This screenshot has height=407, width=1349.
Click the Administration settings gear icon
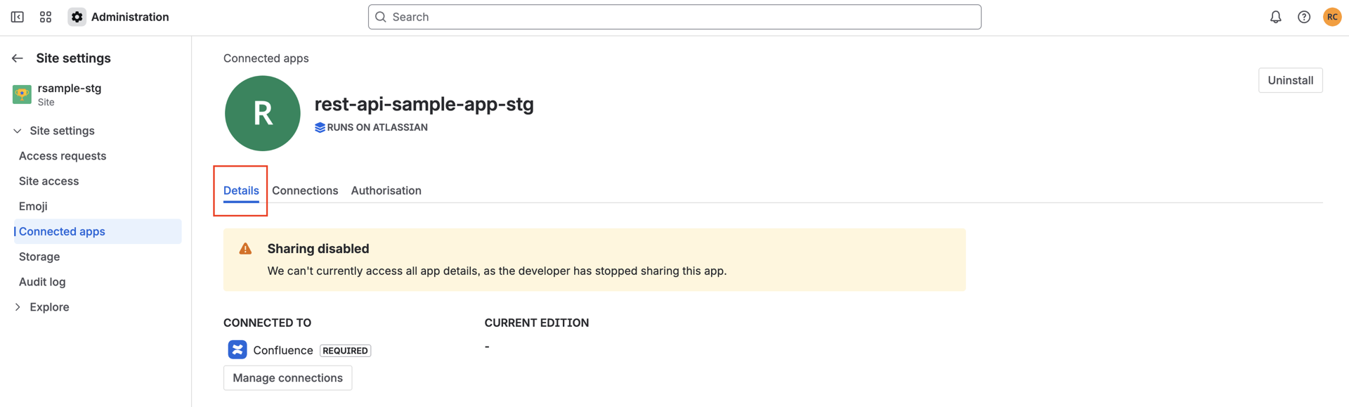[x=76, y=16]
